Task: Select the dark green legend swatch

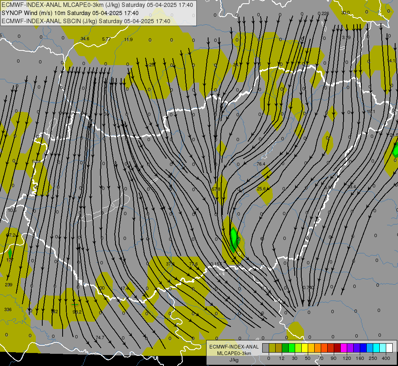Action: (285, 348)
